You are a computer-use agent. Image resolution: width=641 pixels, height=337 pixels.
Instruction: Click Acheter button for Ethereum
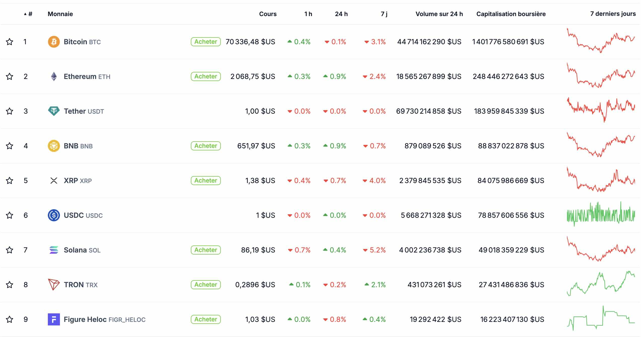[x=206, y=76]
